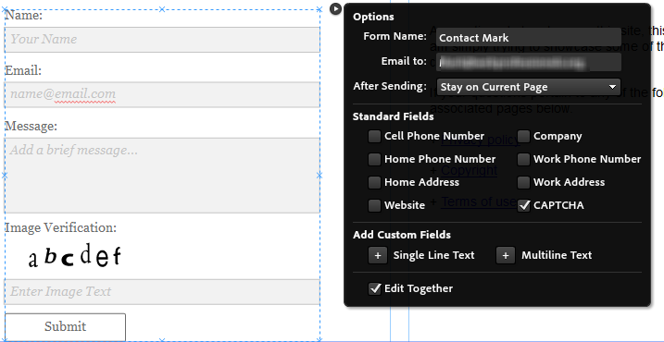The height and width of the screenshot is (342, 664).
Task: Click the Add Custom Fields heading
Action: point(402,235)
